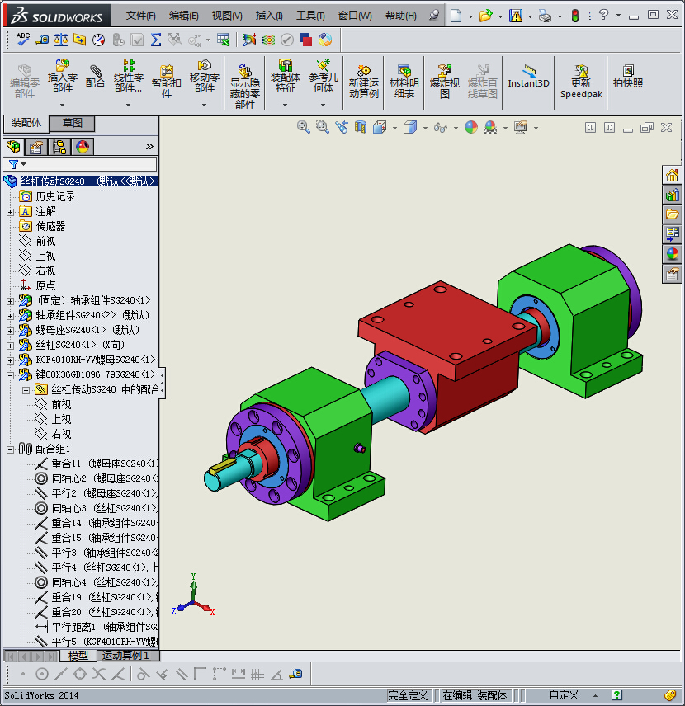This screenshot has width=685, height=706.
Task: Click the filter text input field
Action: (x=92, y=164)
